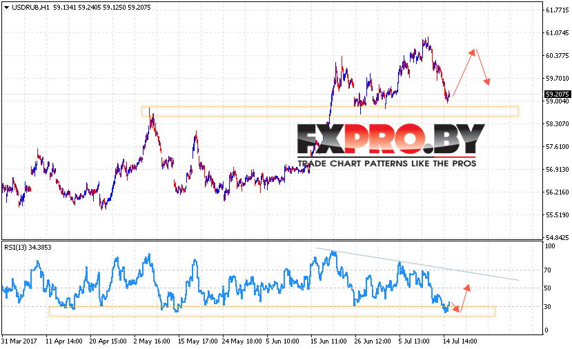
Task: Click the 61.7715 price axis label
Action: (x=557, y=10)
